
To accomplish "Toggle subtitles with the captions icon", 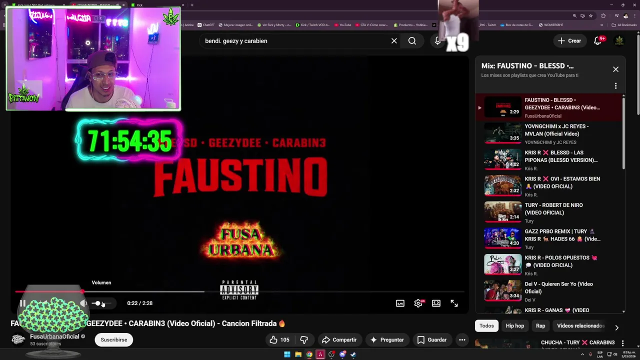I will 400,303.
